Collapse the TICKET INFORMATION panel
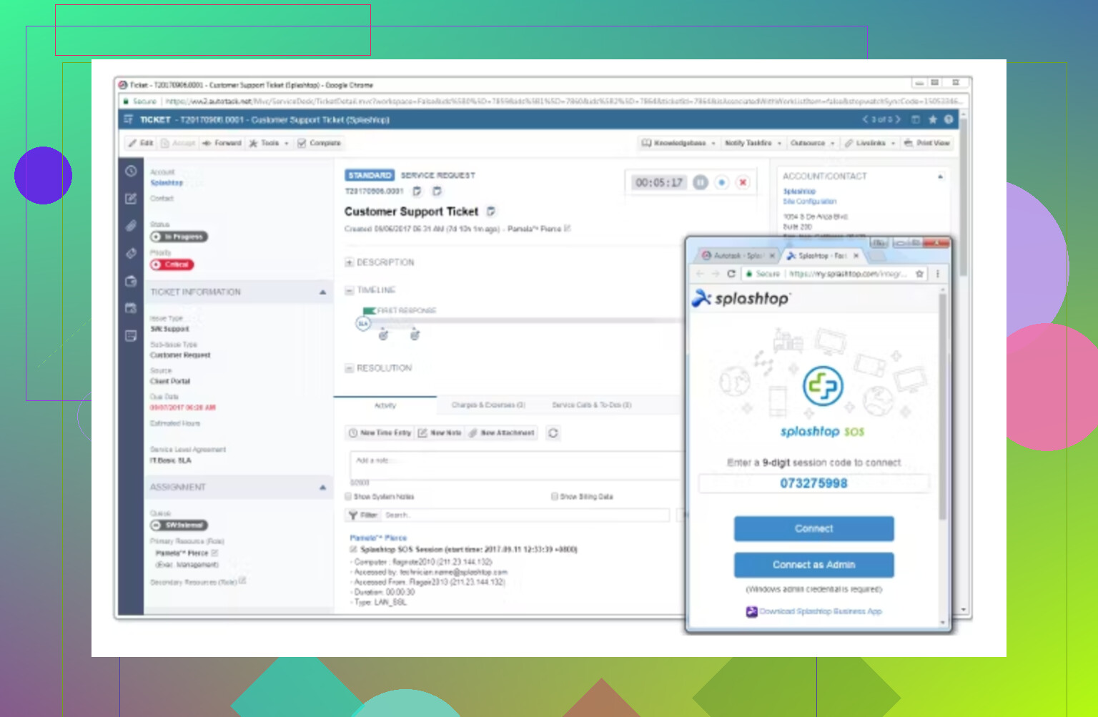1098x717 pixels. [x=322, y=292]
